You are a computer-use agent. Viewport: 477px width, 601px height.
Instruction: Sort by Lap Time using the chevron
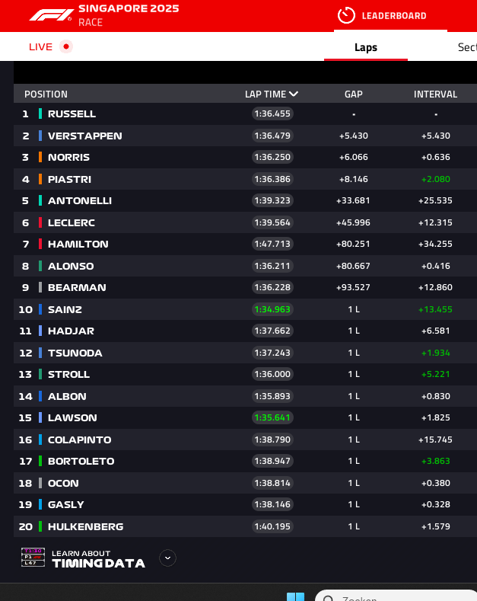(x=294, y=94)
